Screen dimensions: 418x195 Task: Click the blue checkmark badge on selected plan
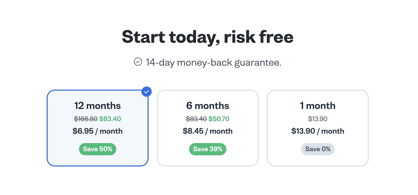[147, 92]
